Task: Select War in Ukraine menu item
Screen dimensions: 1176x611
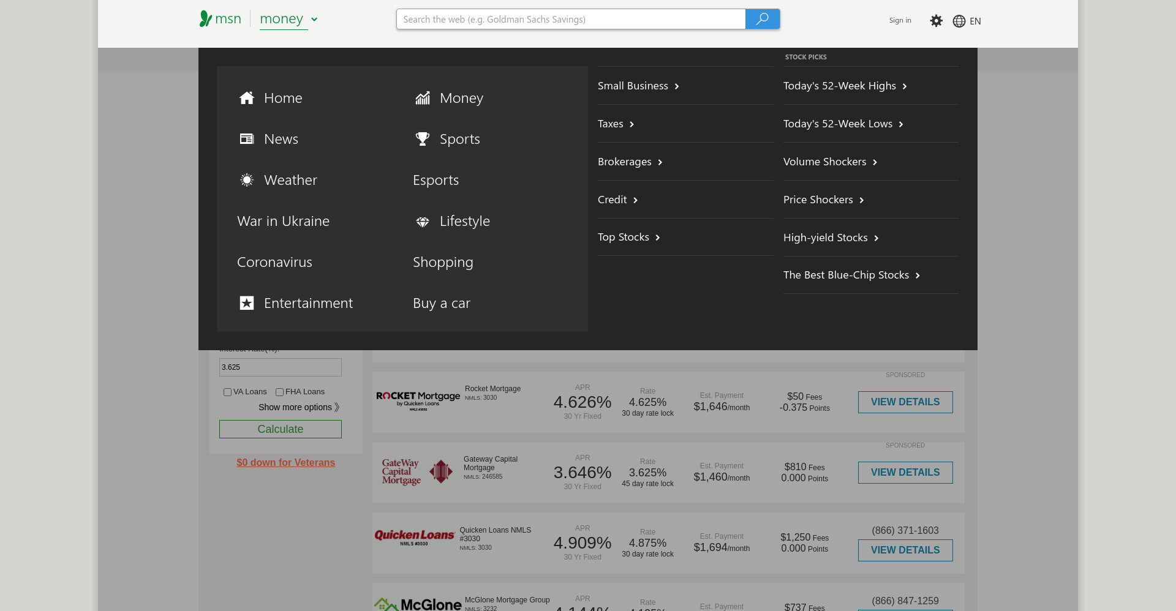Action: point(283,221)
